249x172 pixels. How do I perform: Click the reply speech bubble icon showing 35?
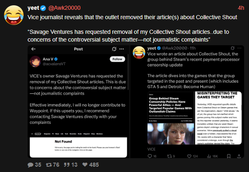pyautogui.click(x=30, y=165)
